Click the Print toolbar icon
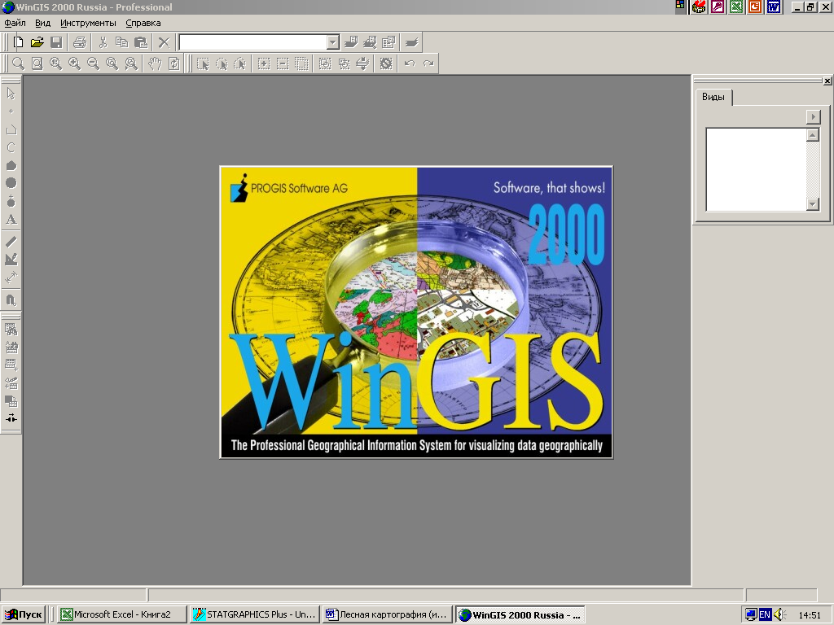The image size is (834, 625). point(80,42)
